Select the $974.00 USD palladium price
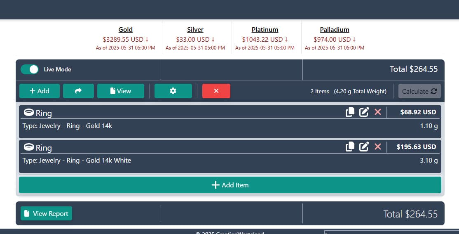This screenshot has height=234, width=459. click(335, 39)
